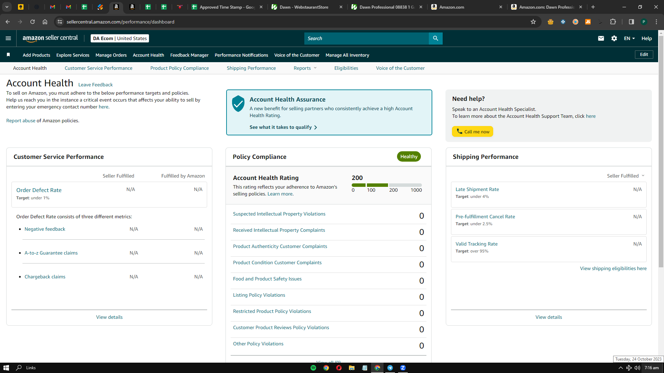Open Suspected Intellectual Property Violations
This screenshot has height=373, width=664.
pos(279,214)
